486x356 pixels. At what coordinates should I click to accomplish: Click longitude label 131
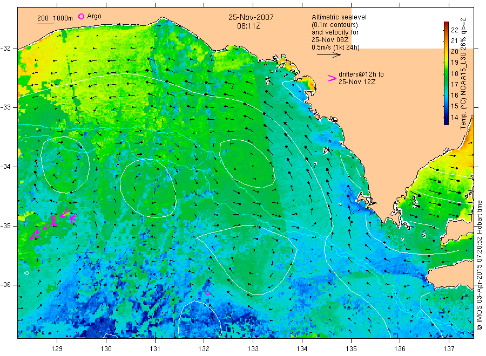(x=155, y=349)
